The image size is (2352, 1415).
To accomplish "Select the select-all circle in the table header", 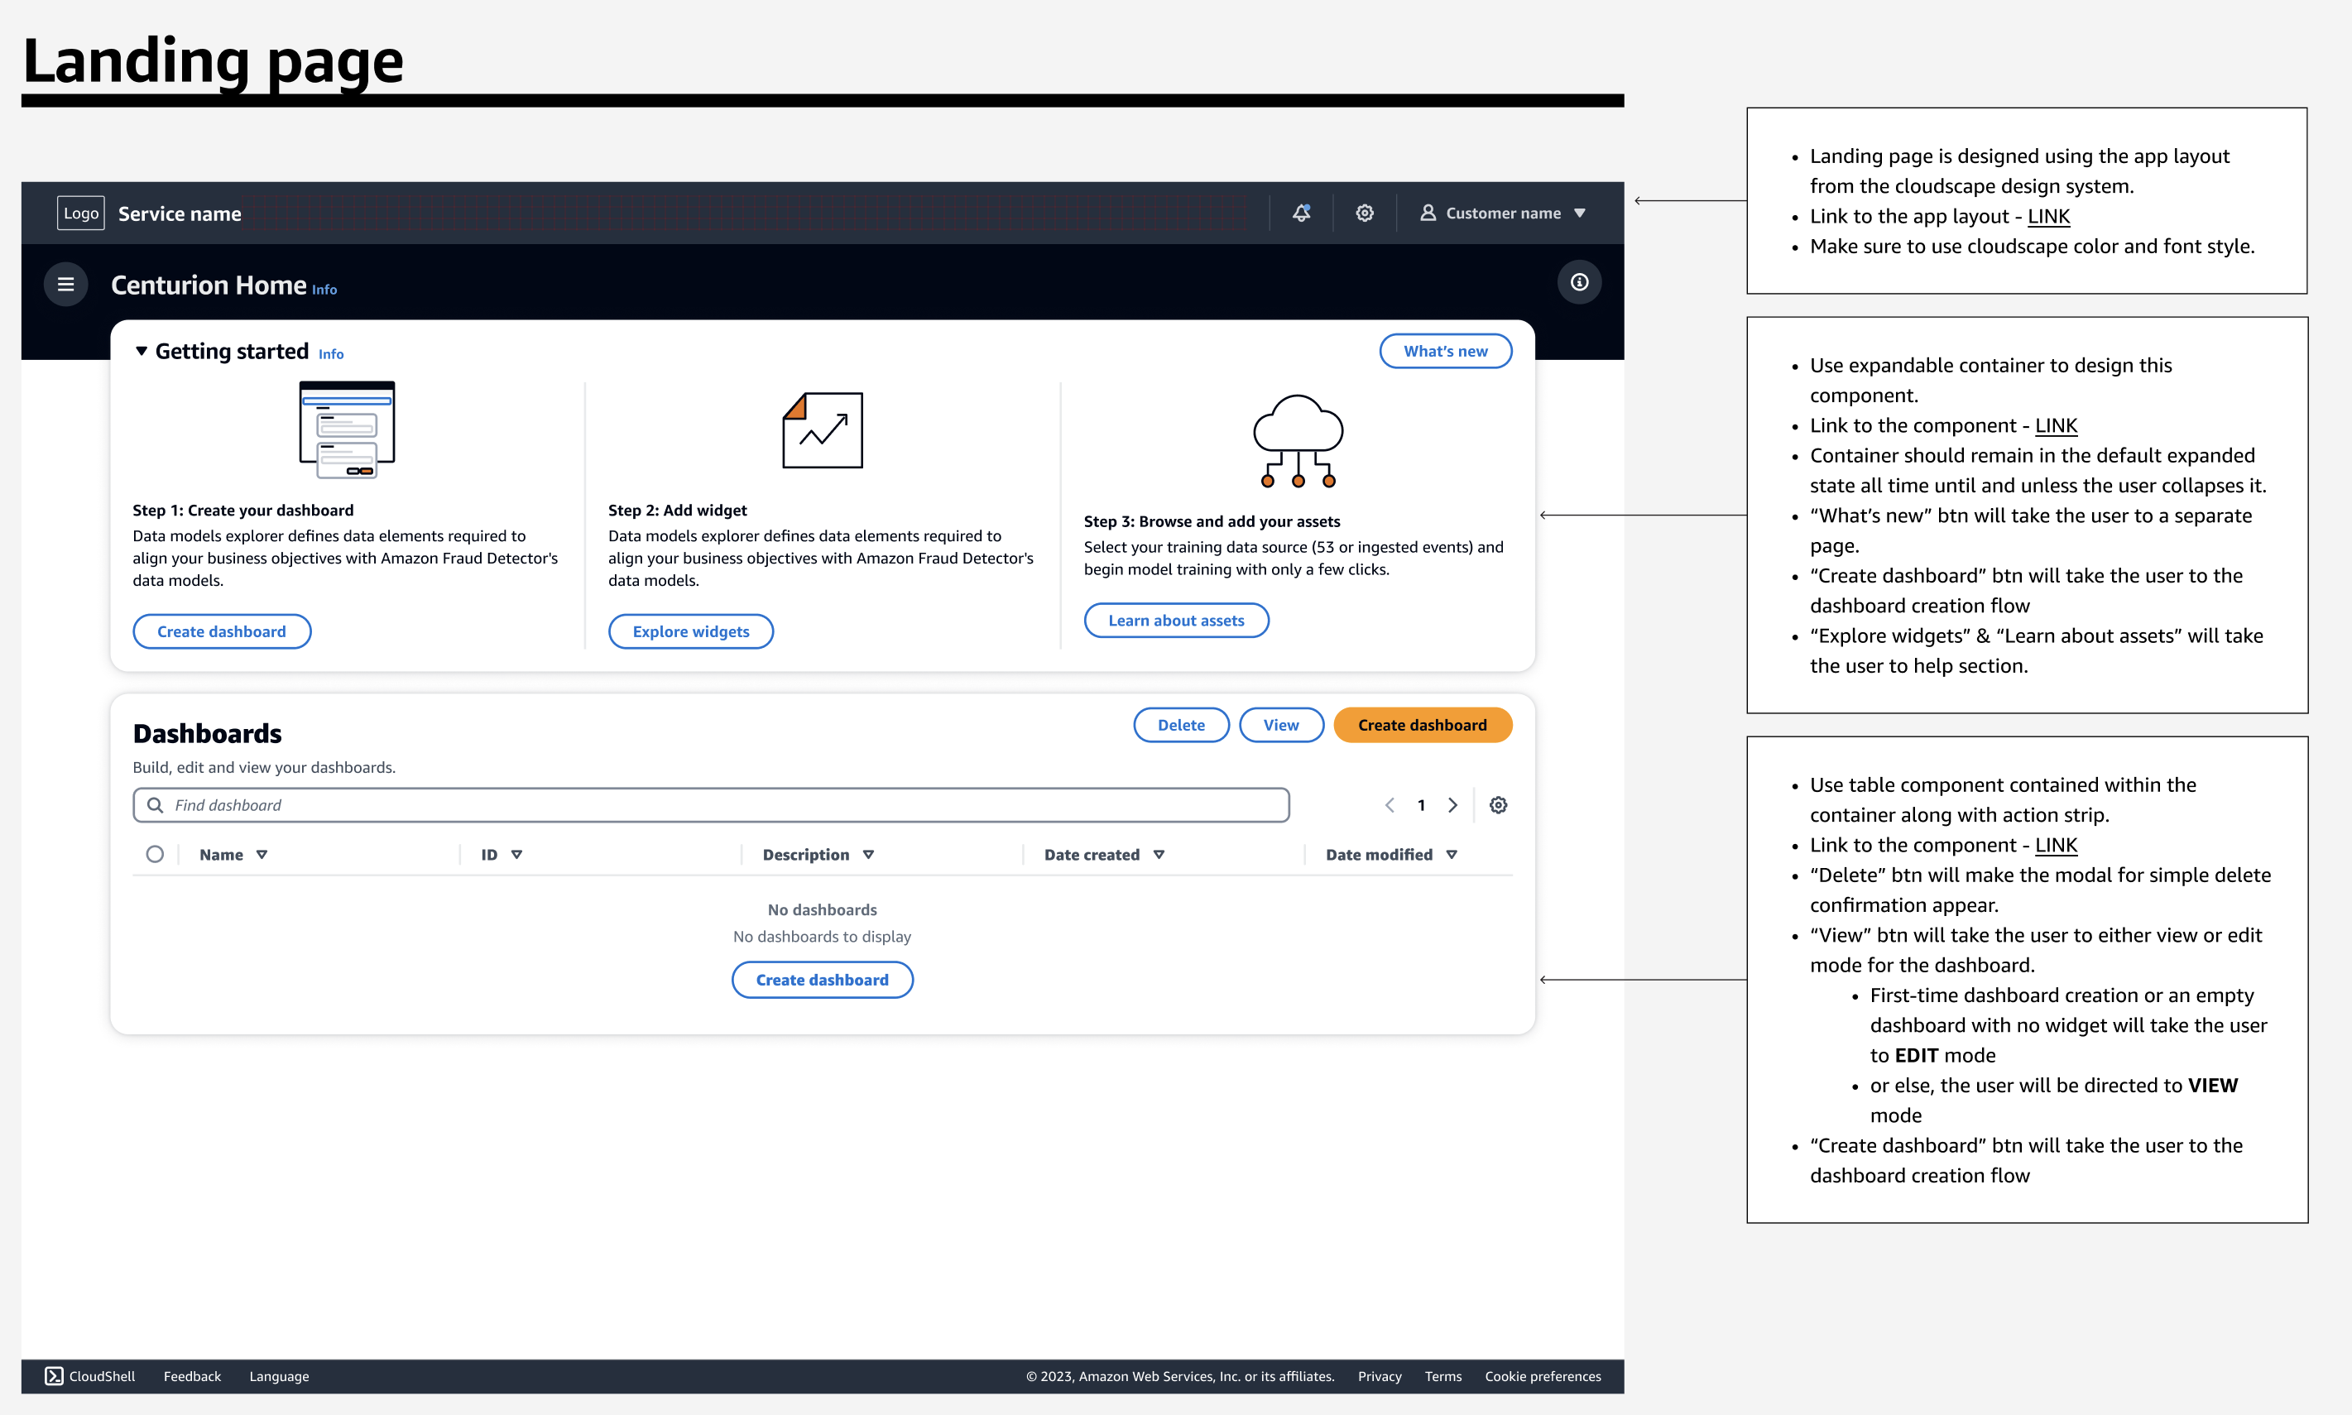I will coord(156,853).
